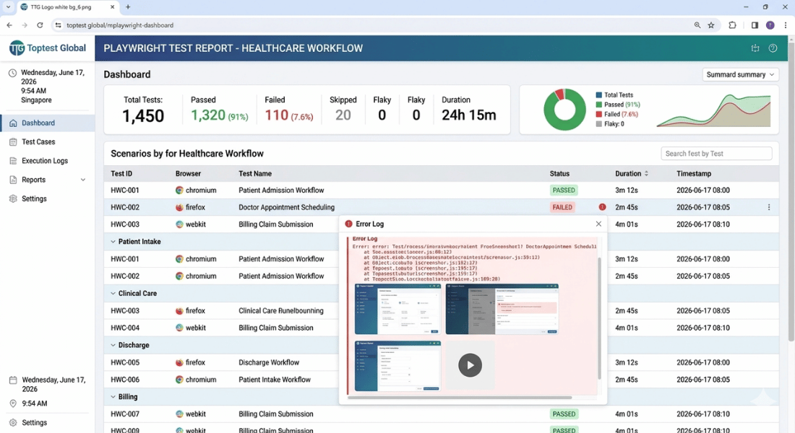This screenshot has height=433, width=795.
Task: Click the Timestamp column header
Action: tap(694, 174)
